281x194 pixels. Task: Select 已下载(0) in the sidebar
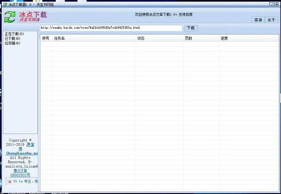12,39
